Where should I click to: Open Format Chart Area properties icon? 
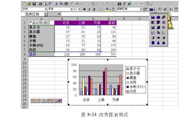pyautogui.click(x=145, y=9)
